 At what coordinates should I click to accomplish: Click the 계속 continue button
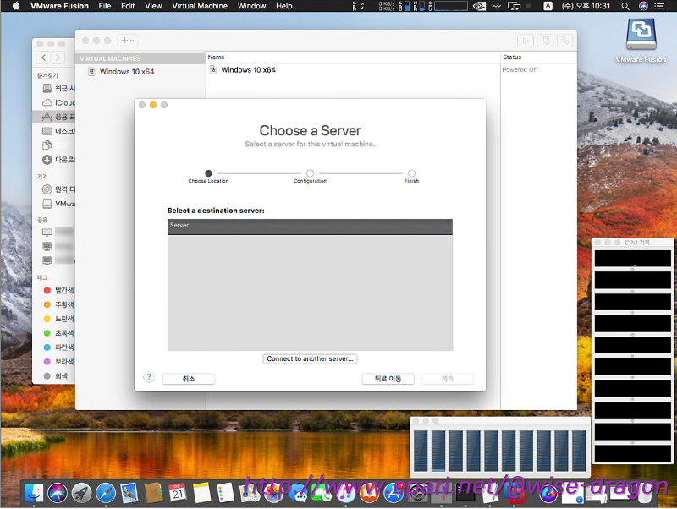click(448, 379)
